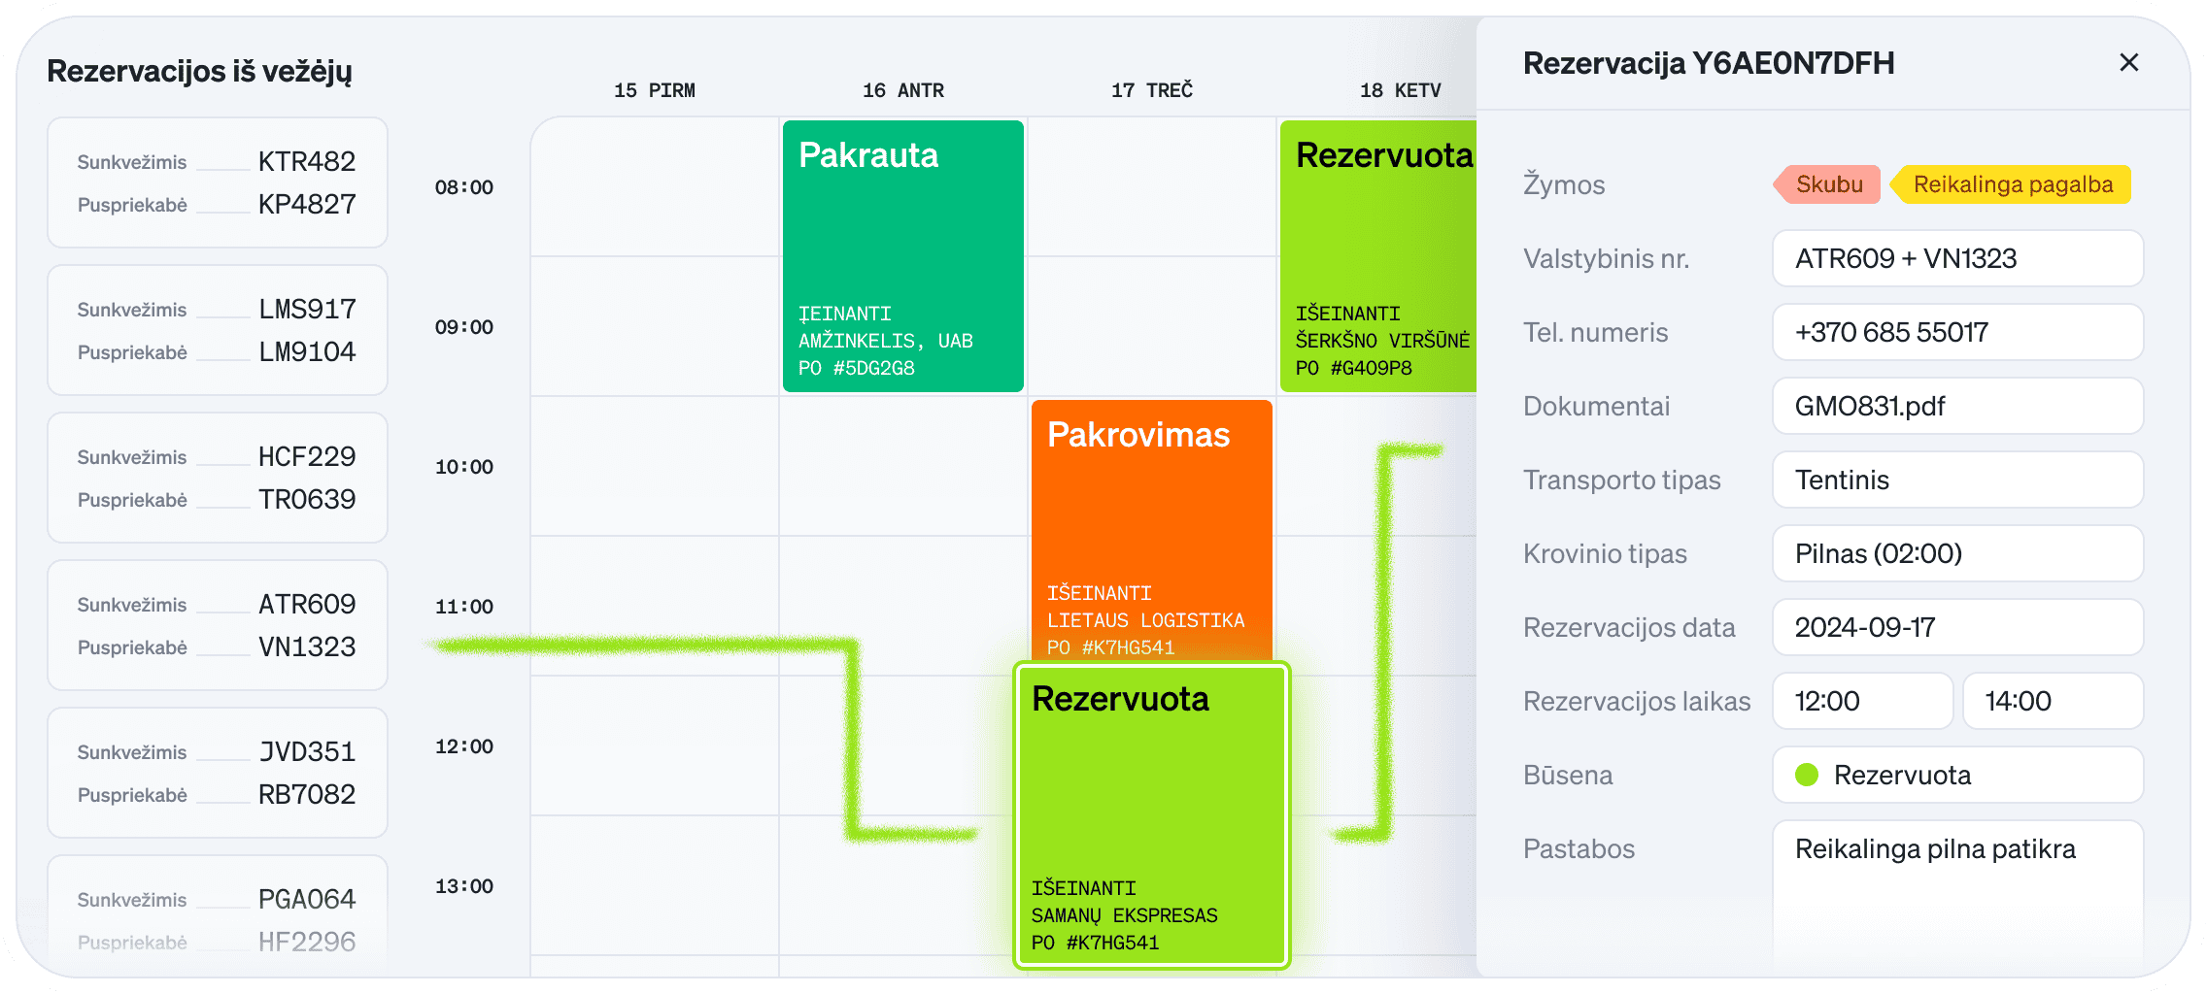This screenshot has width=2207, height=994.
Task: Select the 16 ANTR day header
Action: point(901,89)
